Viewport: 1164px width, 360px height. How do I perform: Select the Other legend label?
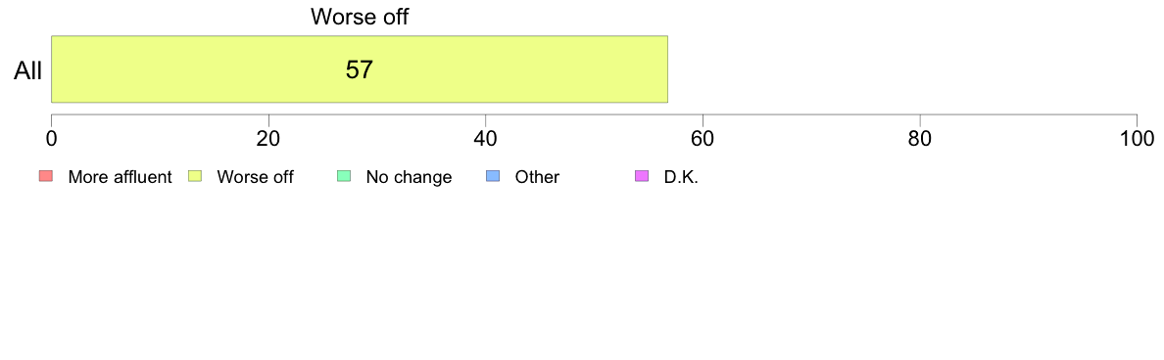pos(537,177)
